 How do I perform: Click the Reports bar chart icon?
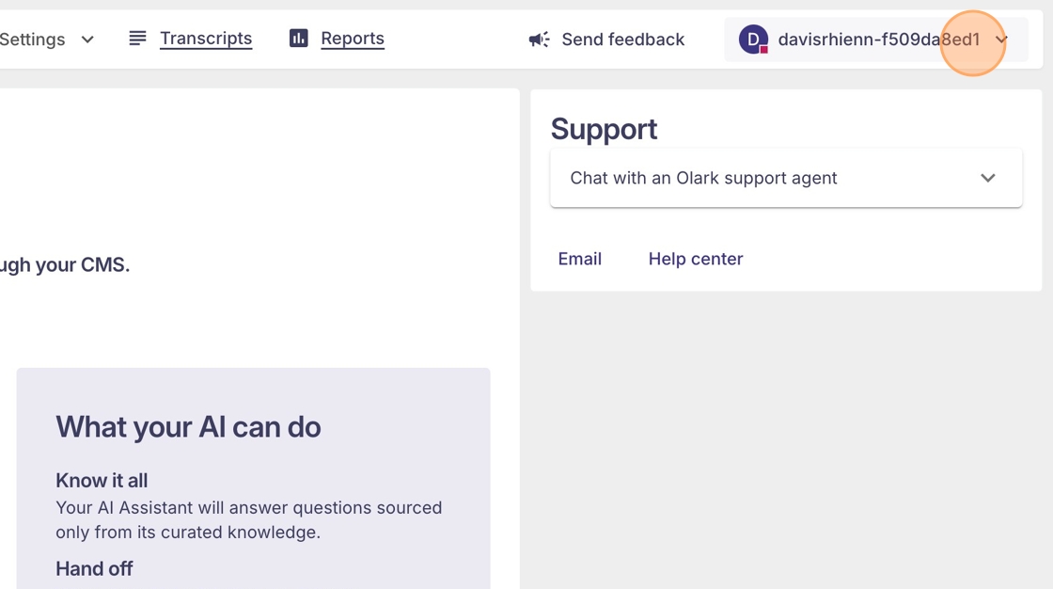tap(298, 38)
